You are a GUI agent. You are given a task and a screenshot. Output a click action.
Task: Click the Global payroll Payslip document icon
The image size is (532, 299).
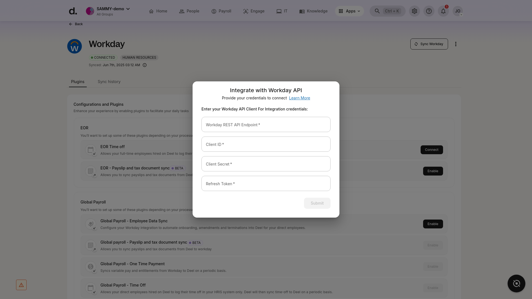point(91,245)
